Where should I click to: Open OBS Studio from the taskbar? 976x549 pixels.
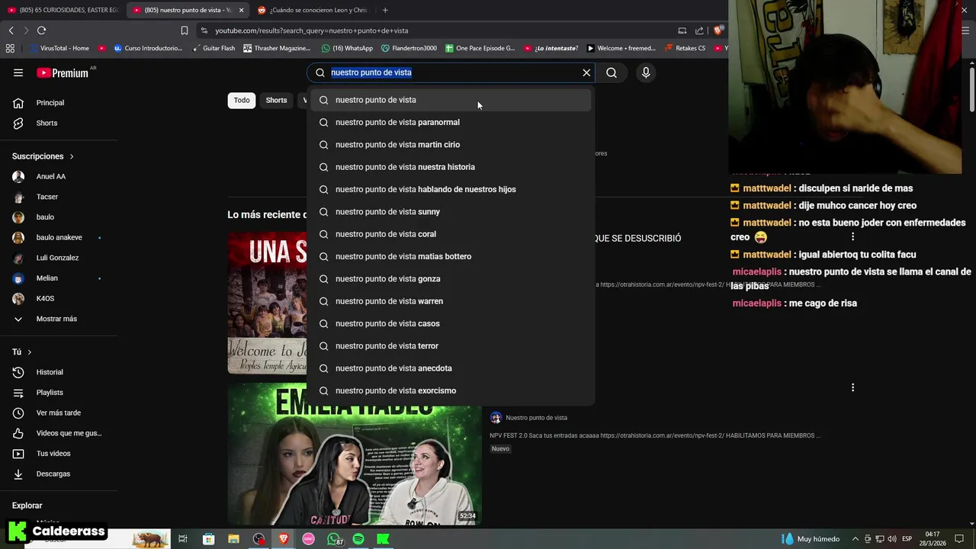click(259, 539)
